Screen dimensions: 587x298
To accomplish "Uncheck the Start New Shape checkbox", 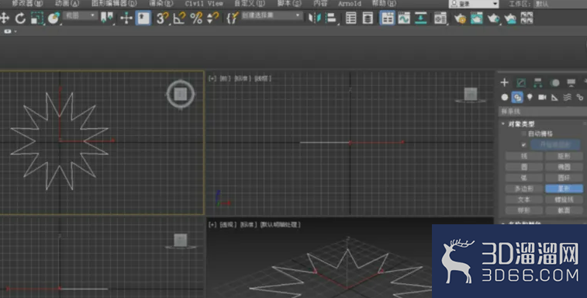I will point(523,144).
